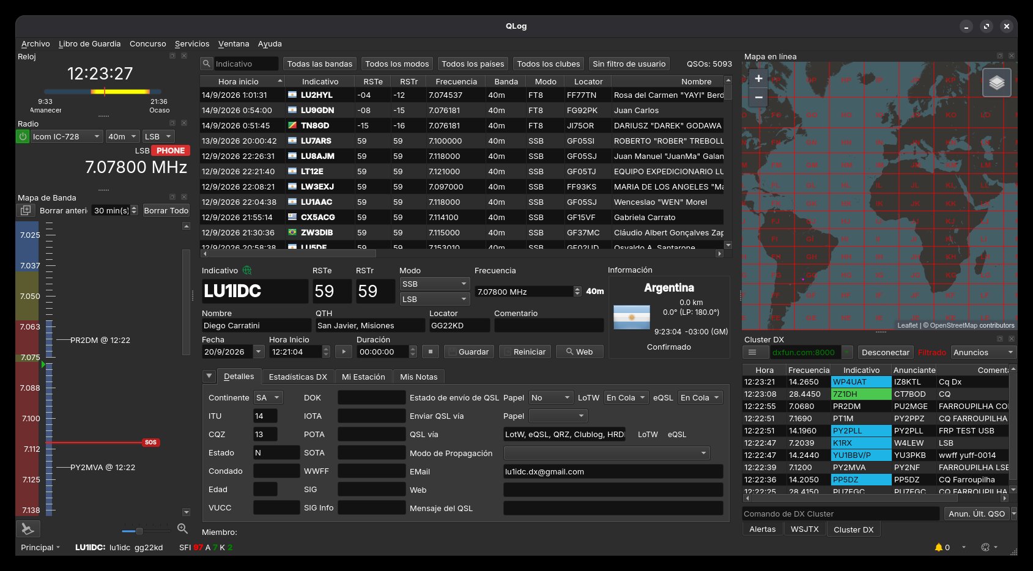Click the Desconectar button

pos(885,352)
